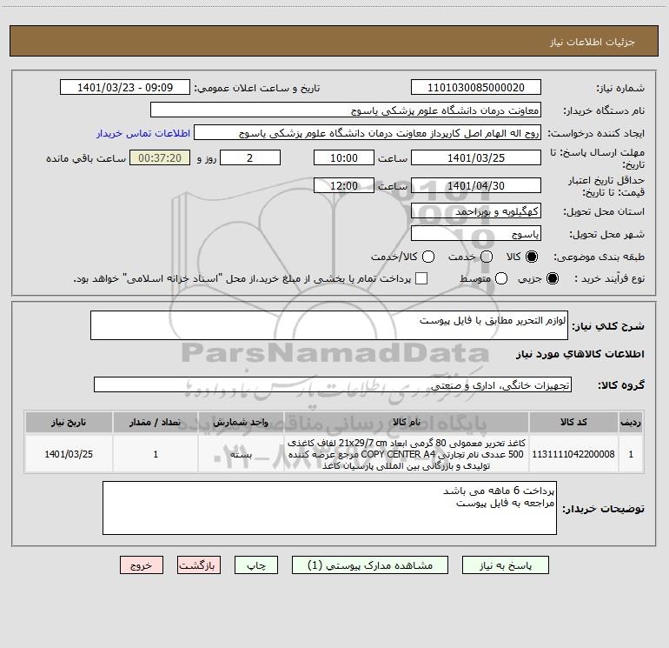
Task: Click the کد کالا column header
Action: [x=573, y=422]
